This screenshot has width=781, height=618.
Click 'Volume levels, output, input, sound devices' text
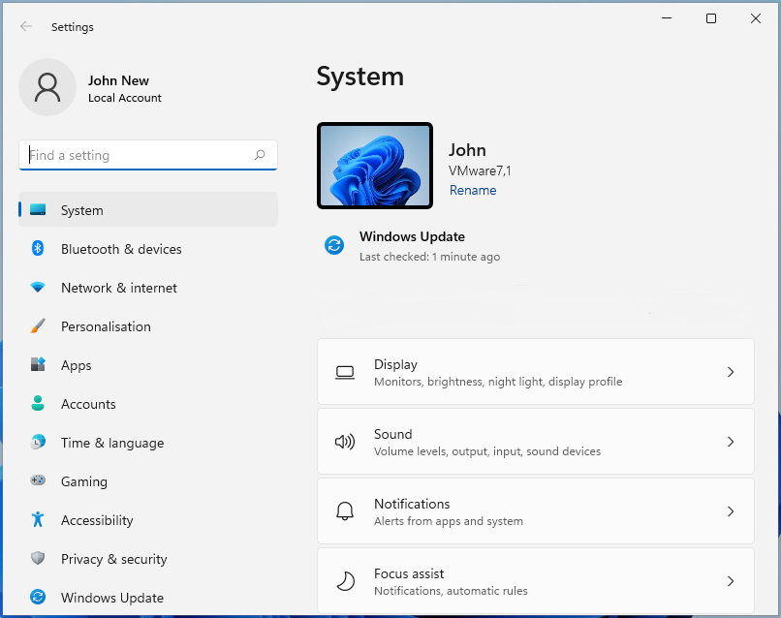coord(487,451)
